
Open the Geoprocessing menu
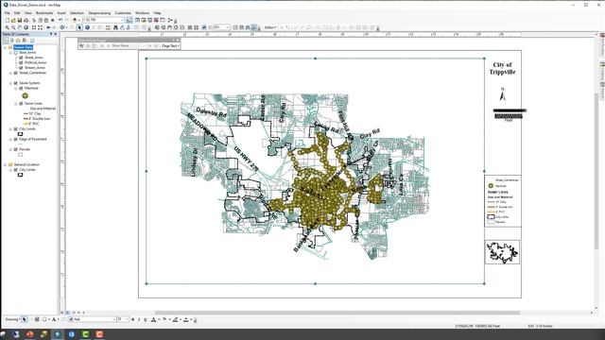click(x=99, y=13)
